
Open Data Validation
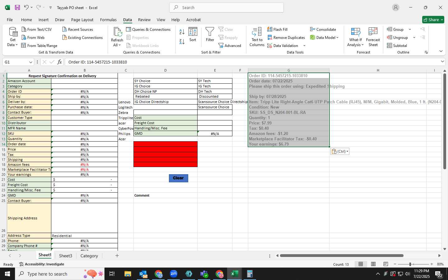click(x=283, y=45)
